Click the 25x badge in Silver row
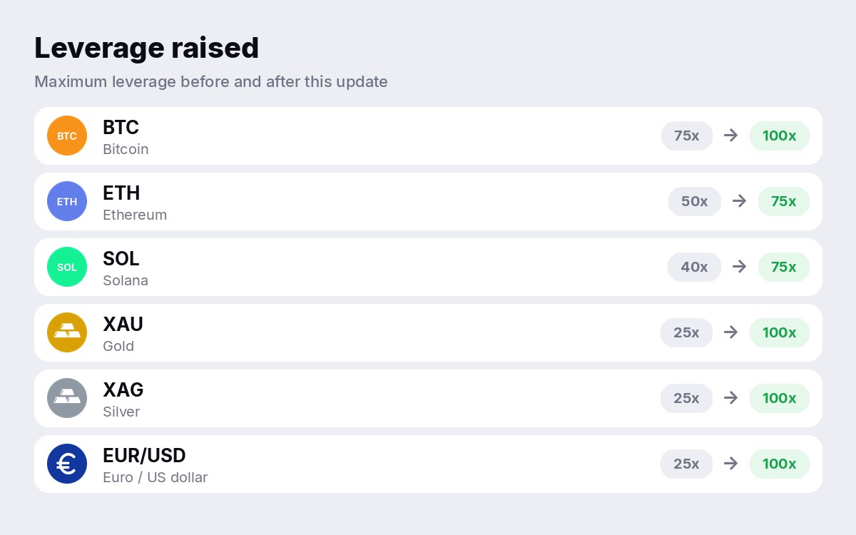This screenshot has height=535, width=856. [x=687, y=398]
